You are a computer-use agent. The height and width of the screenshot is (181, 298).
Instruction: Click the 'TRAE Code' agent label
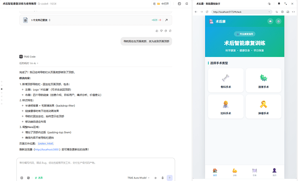(x=27, y=57)
